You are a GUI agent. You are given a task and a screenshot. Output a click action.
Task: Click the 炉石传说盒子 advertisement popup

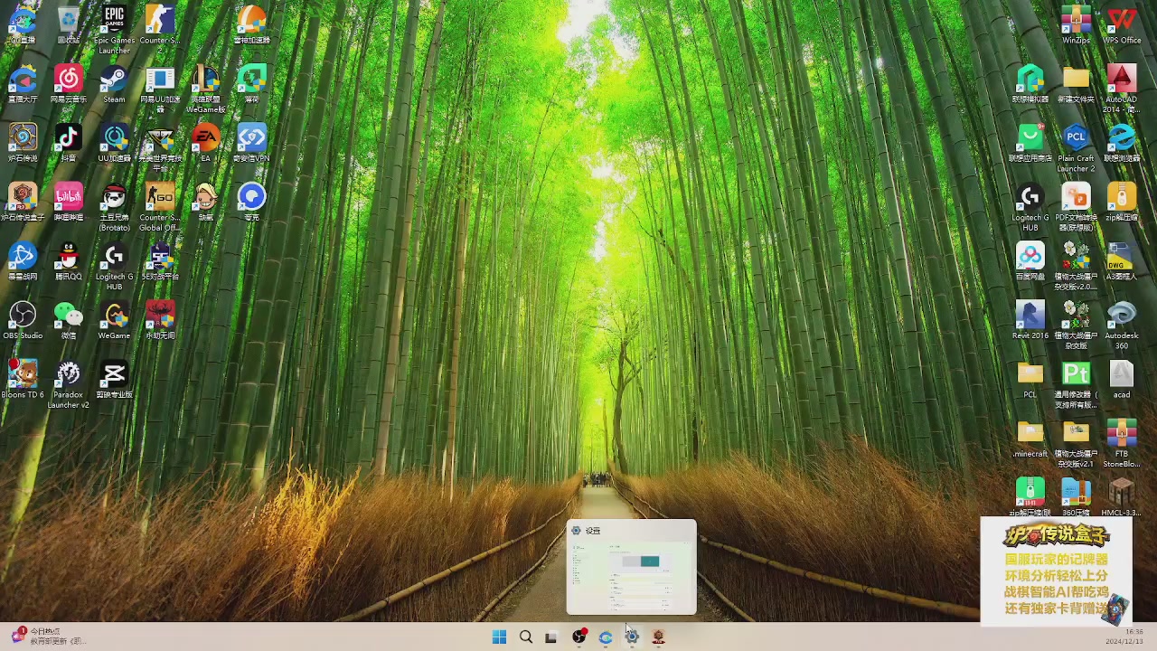coord(1056,571)
